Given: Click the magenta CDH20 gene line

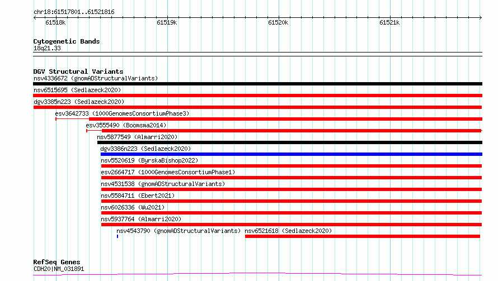Looking at the screenshot, I should click(257, 274).
